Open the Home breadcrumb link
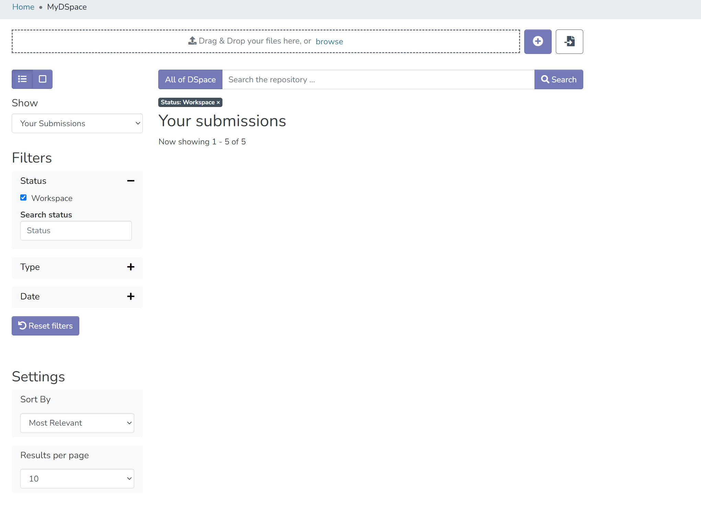Viewport: 701px width, 510px height. (x=23, y=7)
